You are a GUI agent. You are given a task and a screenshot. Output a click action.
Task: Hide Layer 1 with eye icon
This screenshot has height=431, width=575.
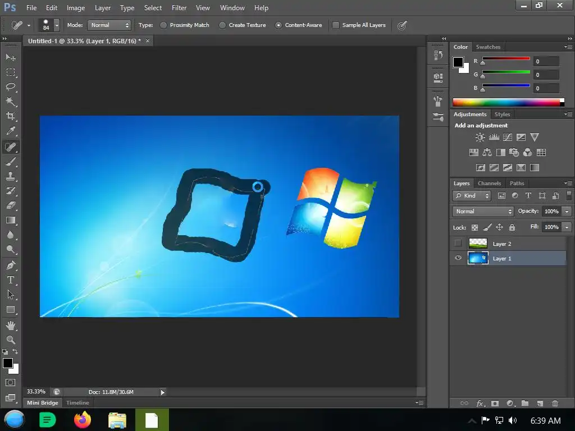pos(458,258)
